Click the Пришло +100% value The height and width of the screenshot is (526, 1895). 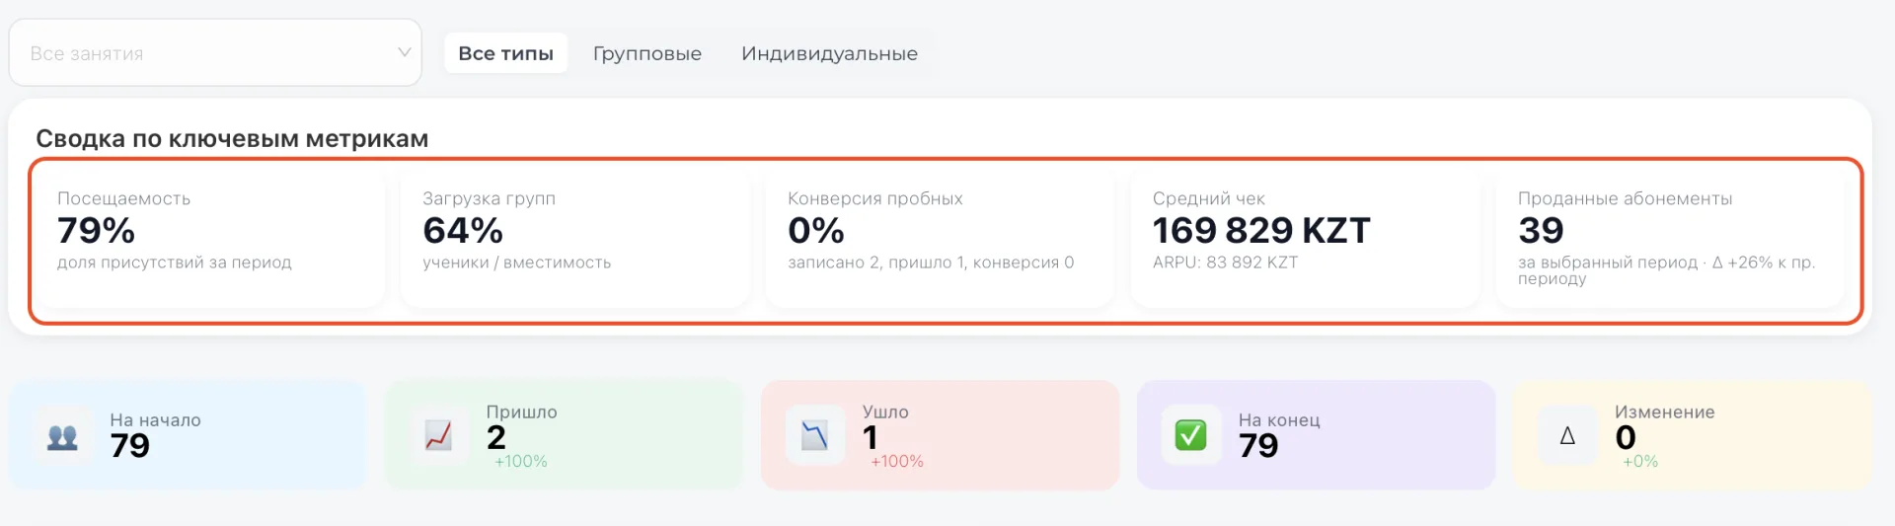tap(521, 462)
